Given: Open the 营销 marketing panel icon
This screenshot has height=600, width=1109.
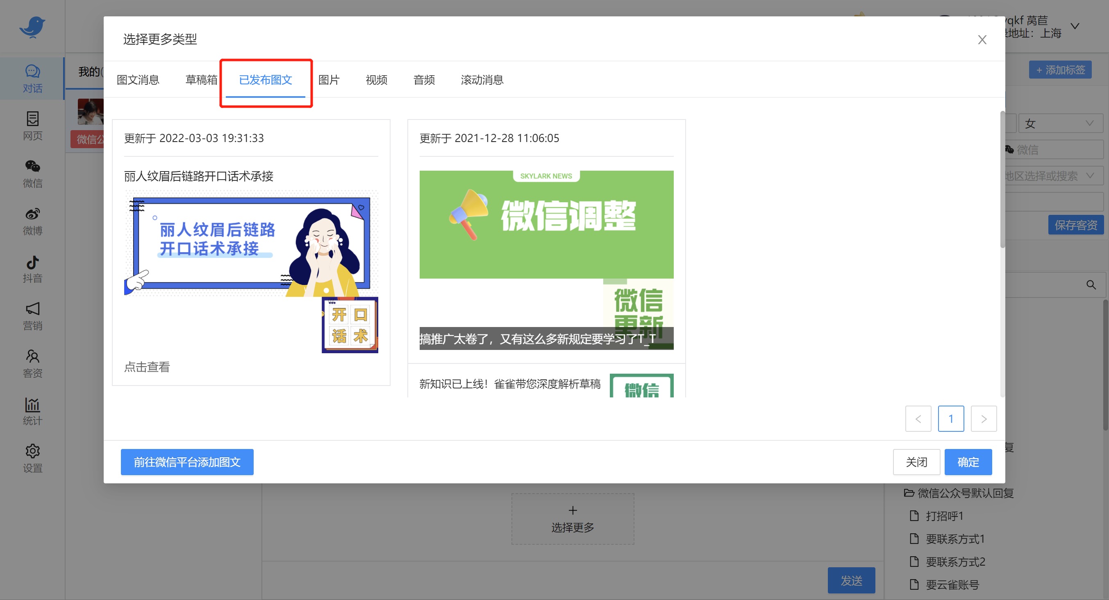Looking at the screenshot, I should pyautogui.click(x=32, y=316).
